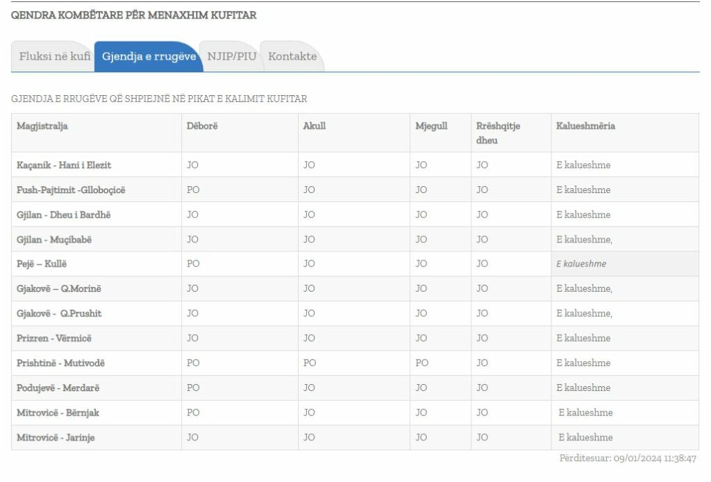Screen dimensions: 711x482
Task: Click the Prishtinë - Mutivodë road name
Action: (x=61, y=363)
